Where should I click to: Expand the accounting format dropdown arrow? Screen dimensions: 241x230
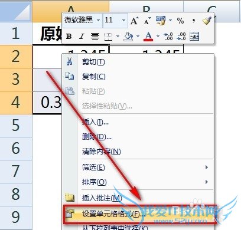pos(170,21)
